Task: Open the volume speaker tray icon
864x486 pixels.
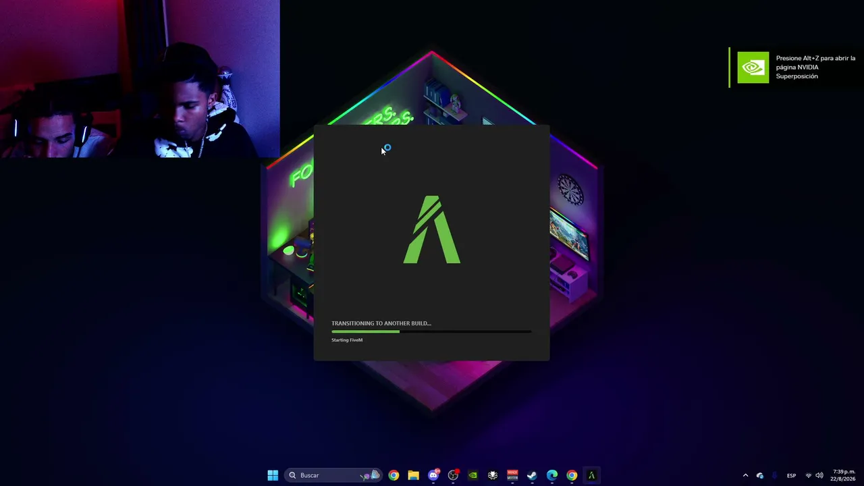Action: pyautogui.click(x=819, y=475)
